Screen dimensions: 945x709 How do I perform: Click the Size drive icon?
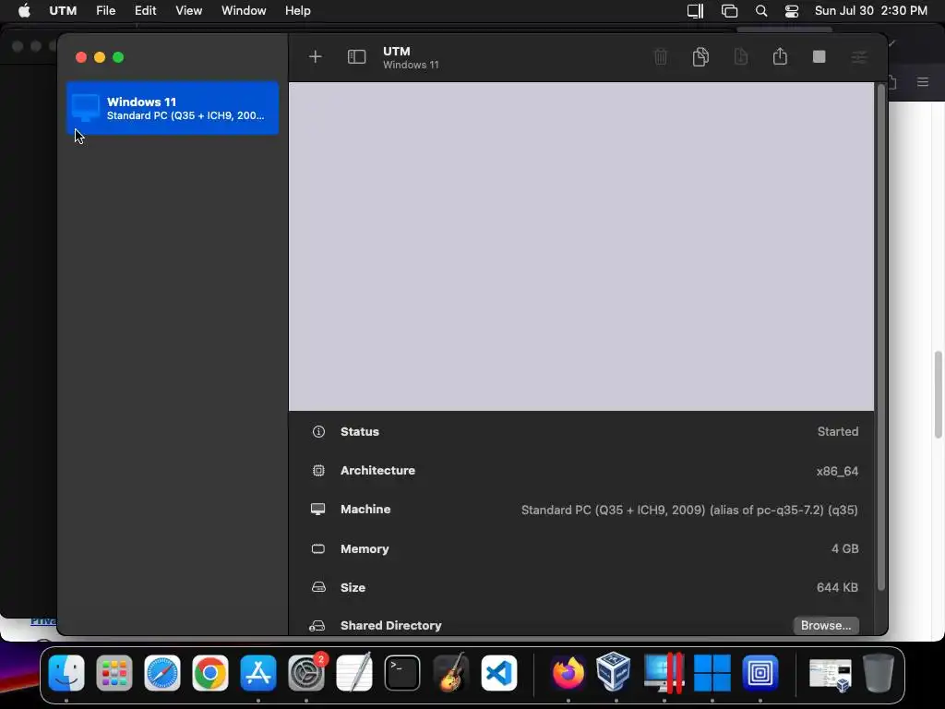pyautogui.click(x=318, y=587)
